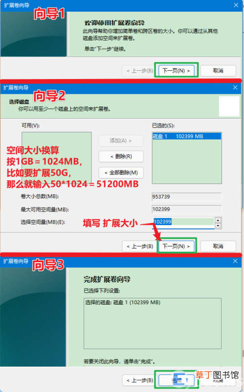Click the < 删除(R) button
This screenshot has width=244, height=392.
pyautogui.click(x=121, y=157)
